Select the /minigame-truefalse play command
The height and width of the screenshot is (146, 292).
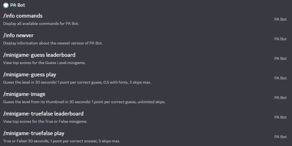point(34,133)
